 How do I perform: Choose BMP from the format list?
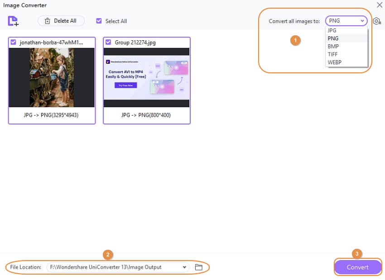(346, 46)
